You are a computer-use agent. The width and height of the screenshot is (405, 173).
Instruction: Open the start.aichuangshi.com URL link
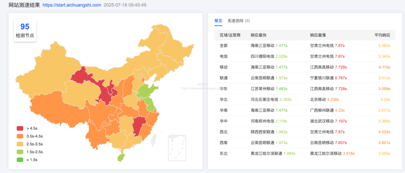72,5
